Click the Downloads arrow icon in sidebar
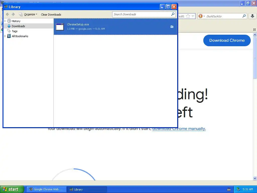This screenshot has width=257, height=193. pos(9,26)
